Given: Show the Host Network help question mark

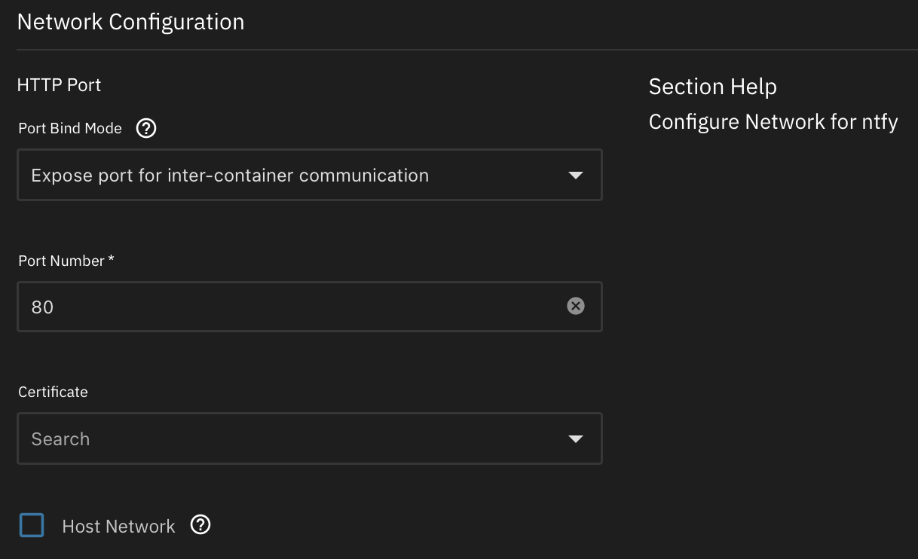Looking at the screenshot, I should 200,525.
